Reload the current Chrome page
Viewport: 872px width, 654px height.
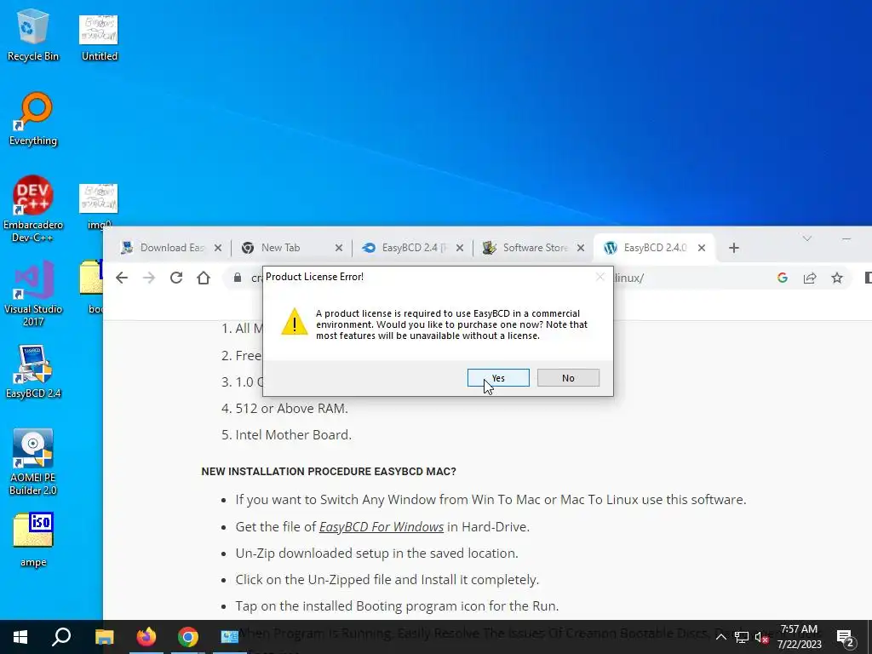176,278
